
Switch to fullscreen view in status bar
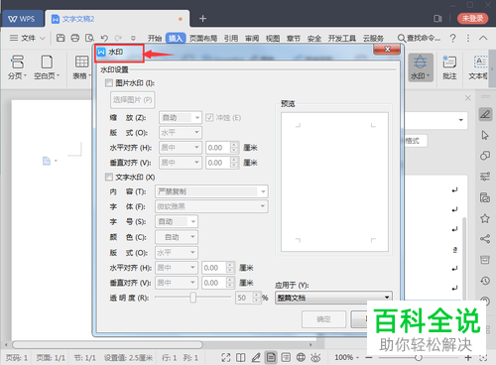tap(226, 357)
